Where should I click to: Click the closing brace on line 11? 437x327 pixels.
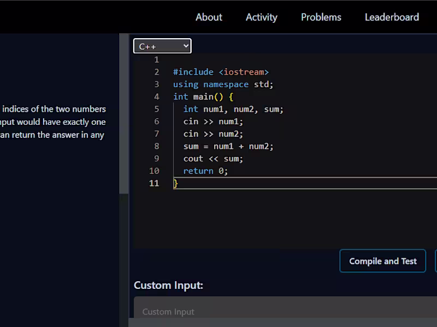pyautogui.click(x=176, y=184)
